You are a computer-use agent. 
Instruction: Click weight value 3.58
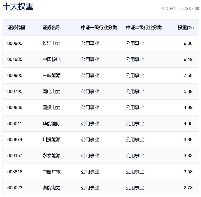pos(188,172)
